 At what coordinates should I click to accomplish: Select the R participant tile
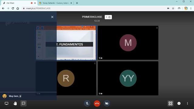pos(66,78)
